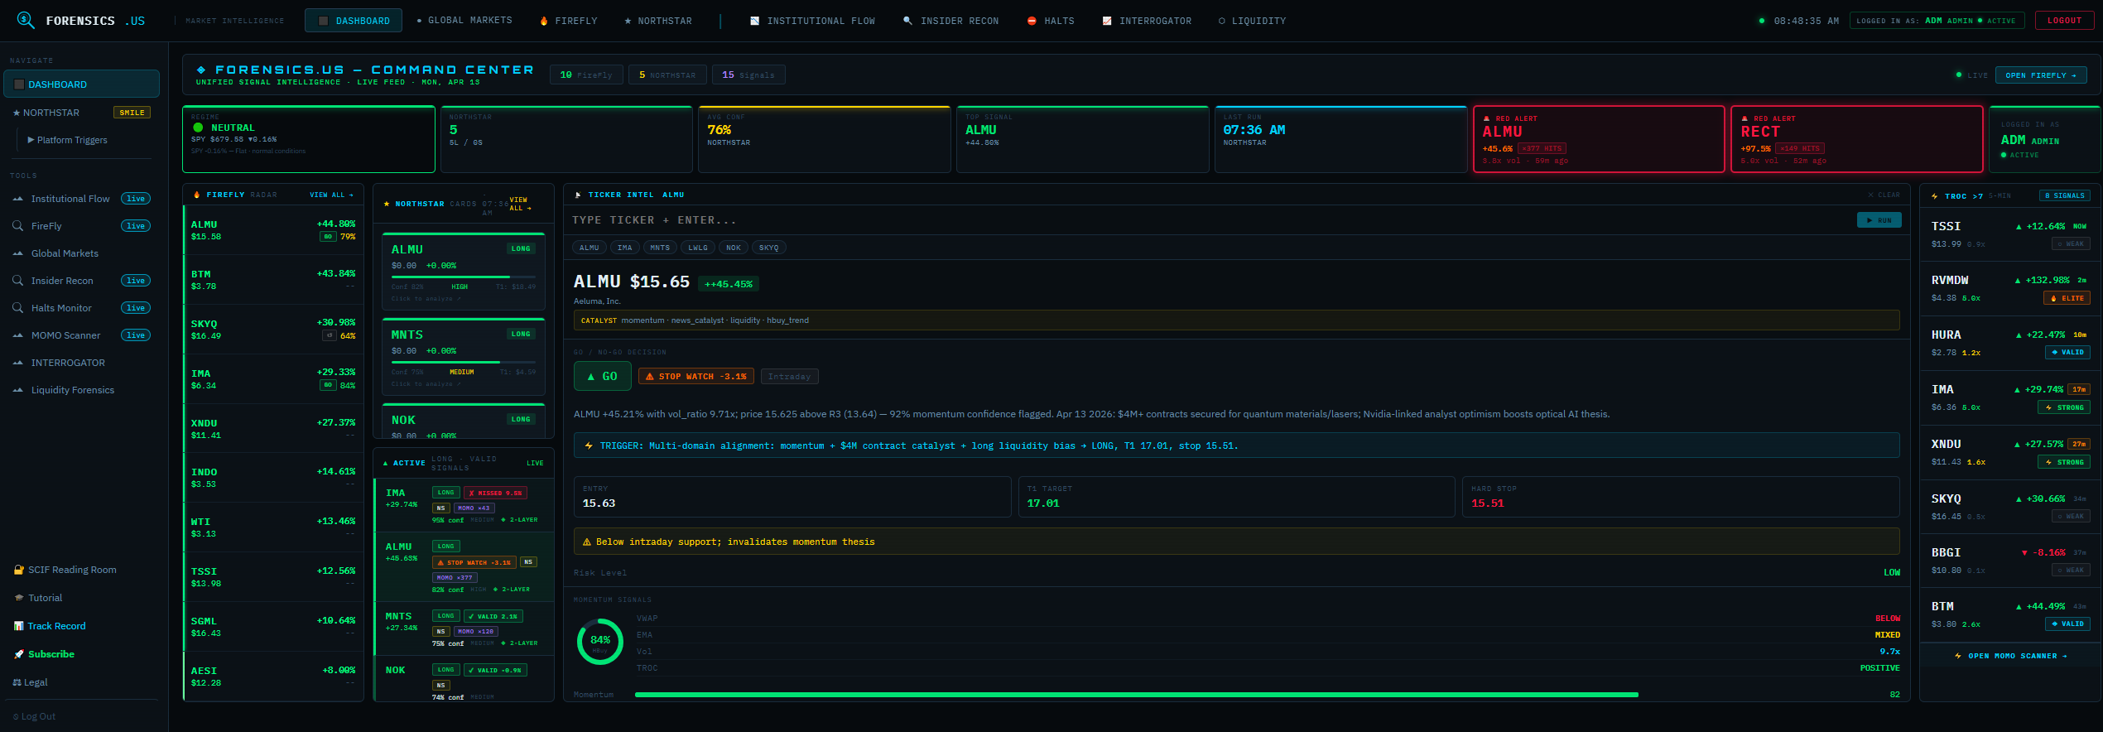Screen dimensions: 2103x732
Task: Toggle the live badge beside Insider Recon
Action: 136,281
